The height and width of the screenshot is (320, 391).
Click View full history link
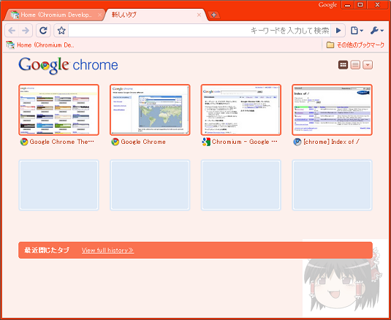[107, 250]
